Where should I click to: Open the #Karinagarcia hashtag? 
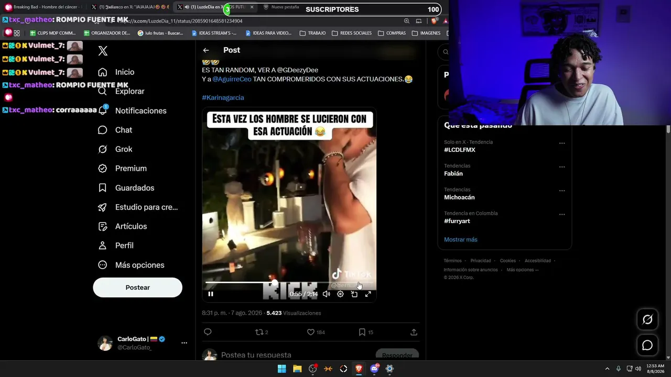(223, 97)
